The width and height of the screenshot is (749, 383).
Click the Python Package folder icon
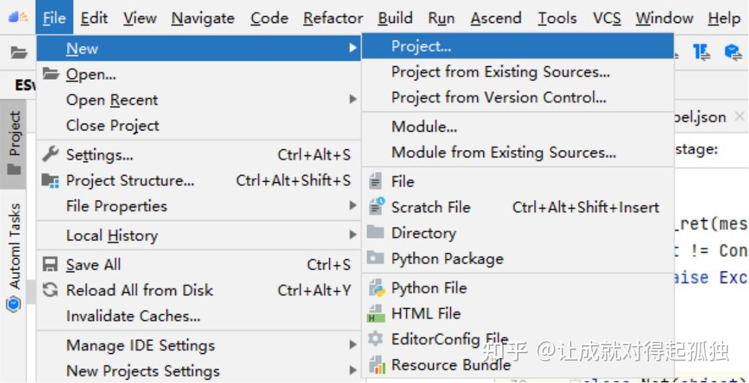(376, 259)
